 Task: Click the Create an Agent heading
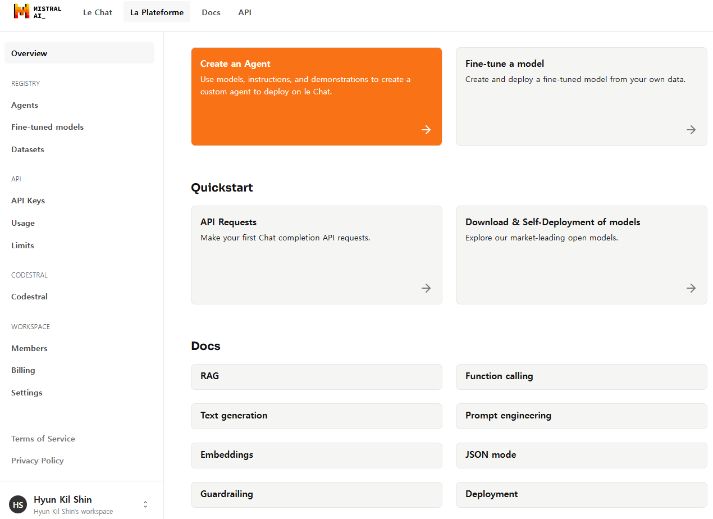click(x=235, y=64)
